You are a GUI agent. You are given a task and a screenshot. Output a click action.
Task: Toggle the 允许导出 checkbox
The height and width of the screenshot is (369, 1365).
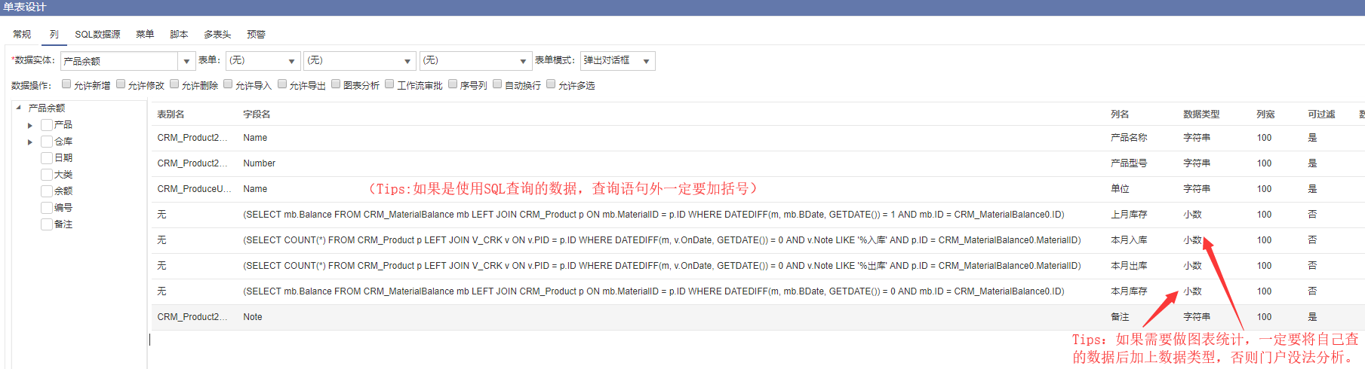[282, 84]
